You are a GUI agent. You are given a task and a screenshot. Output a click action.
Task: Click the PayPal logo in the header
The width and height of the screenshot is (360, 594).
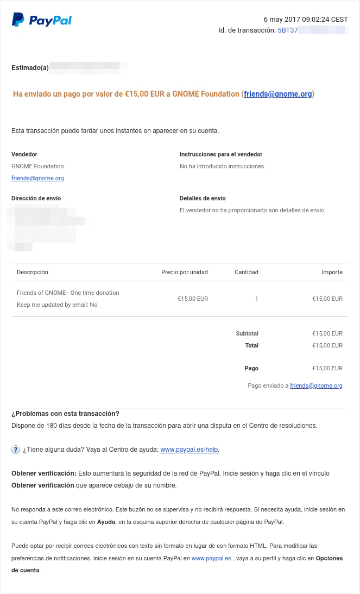42,20
